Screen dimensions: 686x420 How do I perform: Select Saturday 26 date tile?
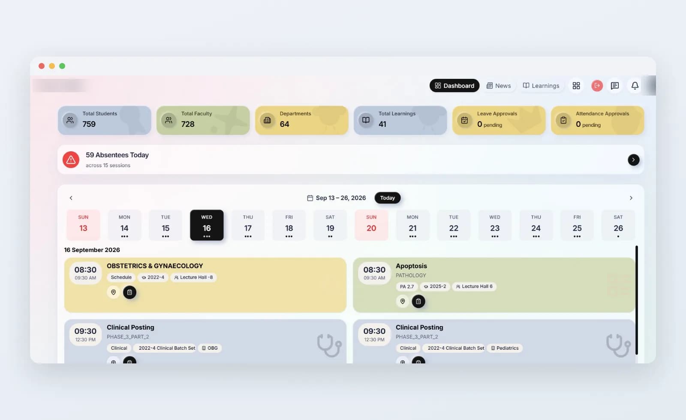[618, 225]
